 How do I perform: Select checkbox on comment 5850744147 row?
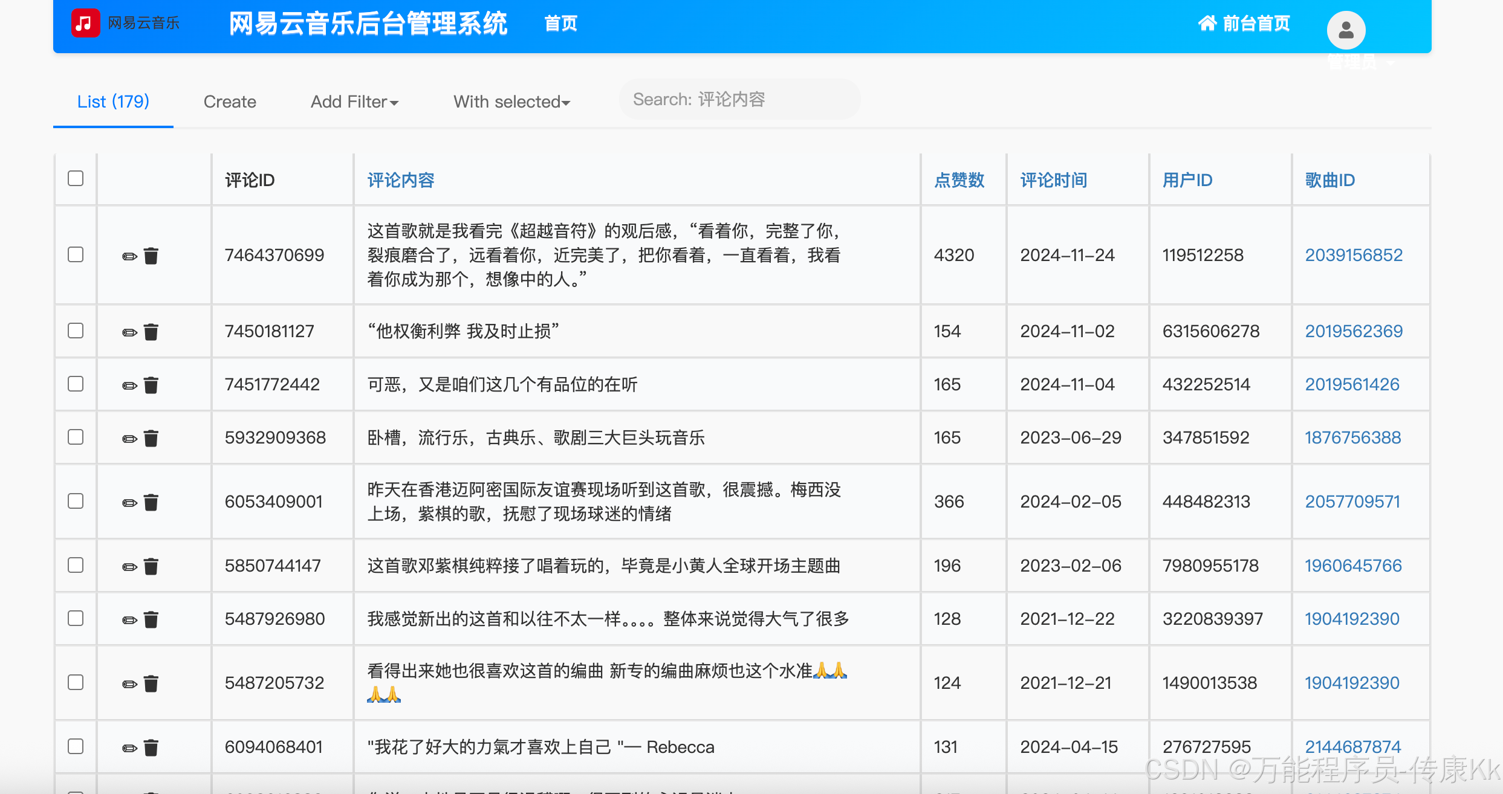tap(76, 565)
